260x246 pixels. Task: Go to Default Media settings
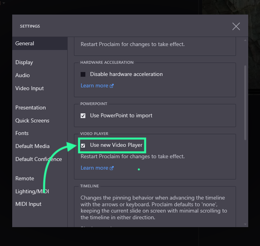[32, 146]
